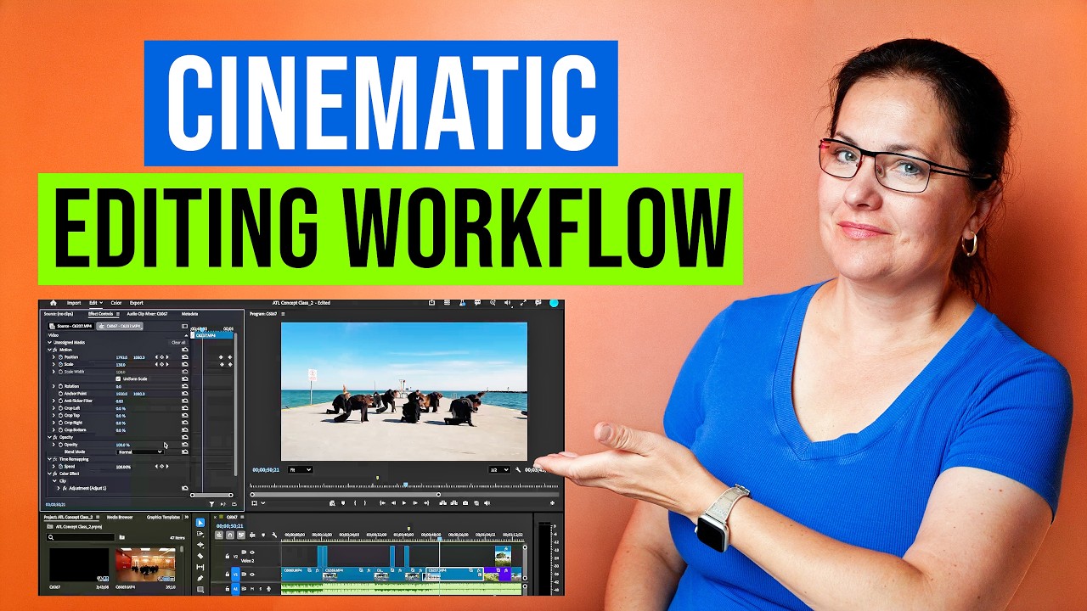
Task: Select the Slip tool
Action: [200, 567]
